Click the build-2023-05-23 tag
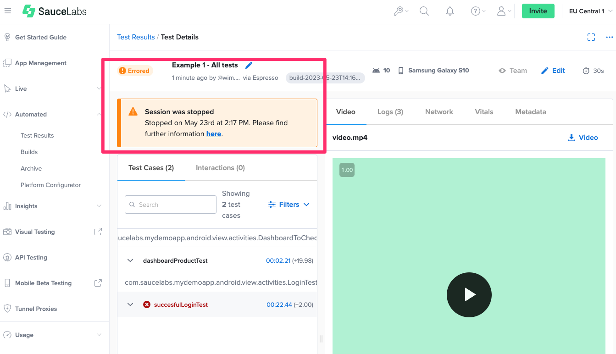The width and height of the screenshot is (616, 354). (325, 78)
